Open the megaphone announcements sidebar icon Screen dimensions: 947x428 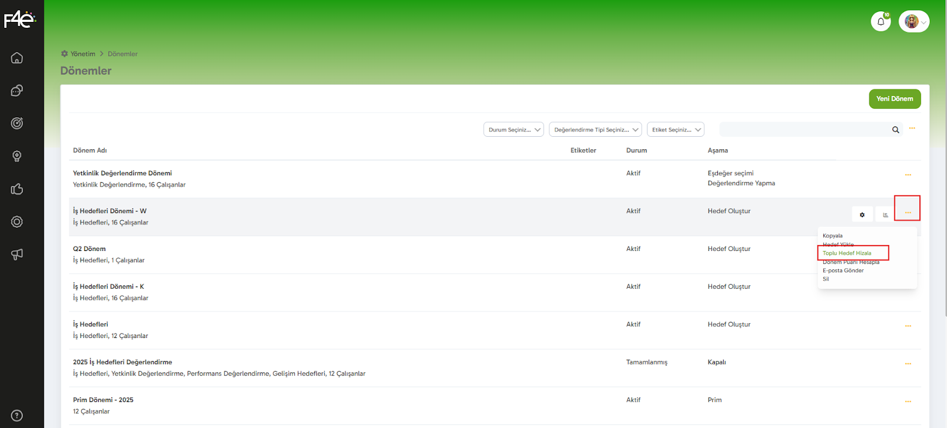point(17,255)
